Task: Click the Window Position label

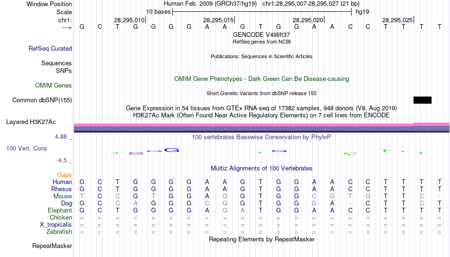Action: 49,4
